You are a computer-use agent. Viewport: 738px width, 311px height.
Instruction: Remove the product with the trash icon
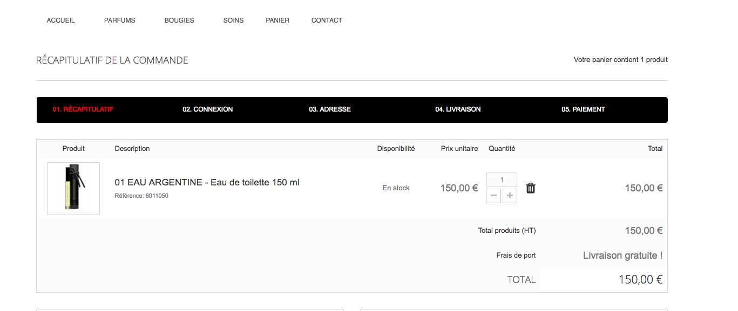click(531, 188)
